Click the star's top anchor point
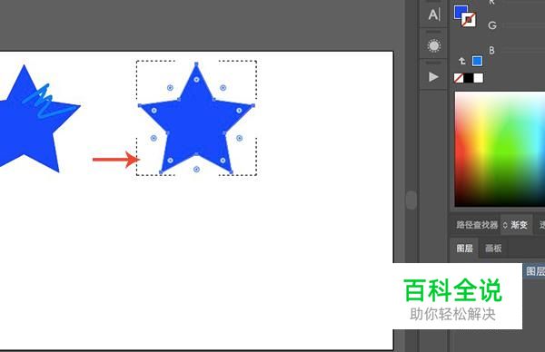Viewport: 545px width, 352px height. [x=196, y=64]
